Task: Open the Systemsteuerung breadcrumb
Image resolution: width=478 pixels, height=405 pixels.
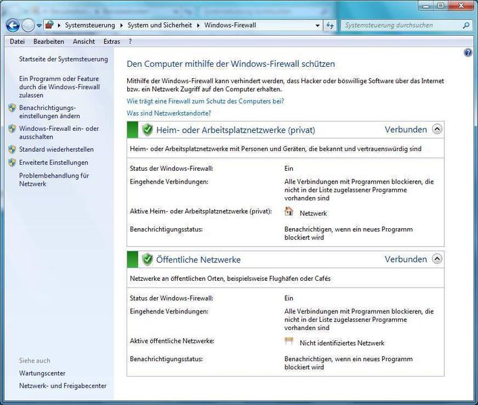Action: [x=90, y=25]
